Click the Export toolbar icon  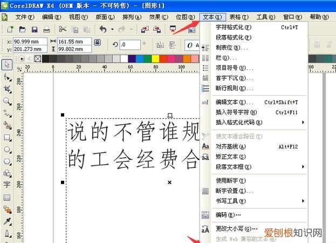click(x=157, y=29)
